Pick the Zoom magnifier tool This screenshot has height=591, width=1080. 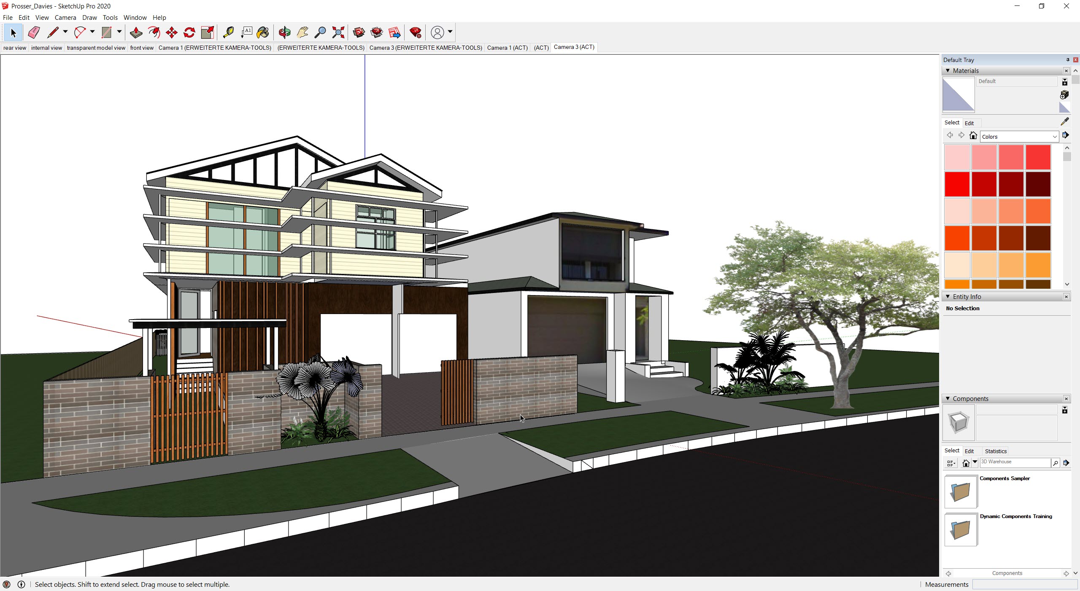[320, 32]
